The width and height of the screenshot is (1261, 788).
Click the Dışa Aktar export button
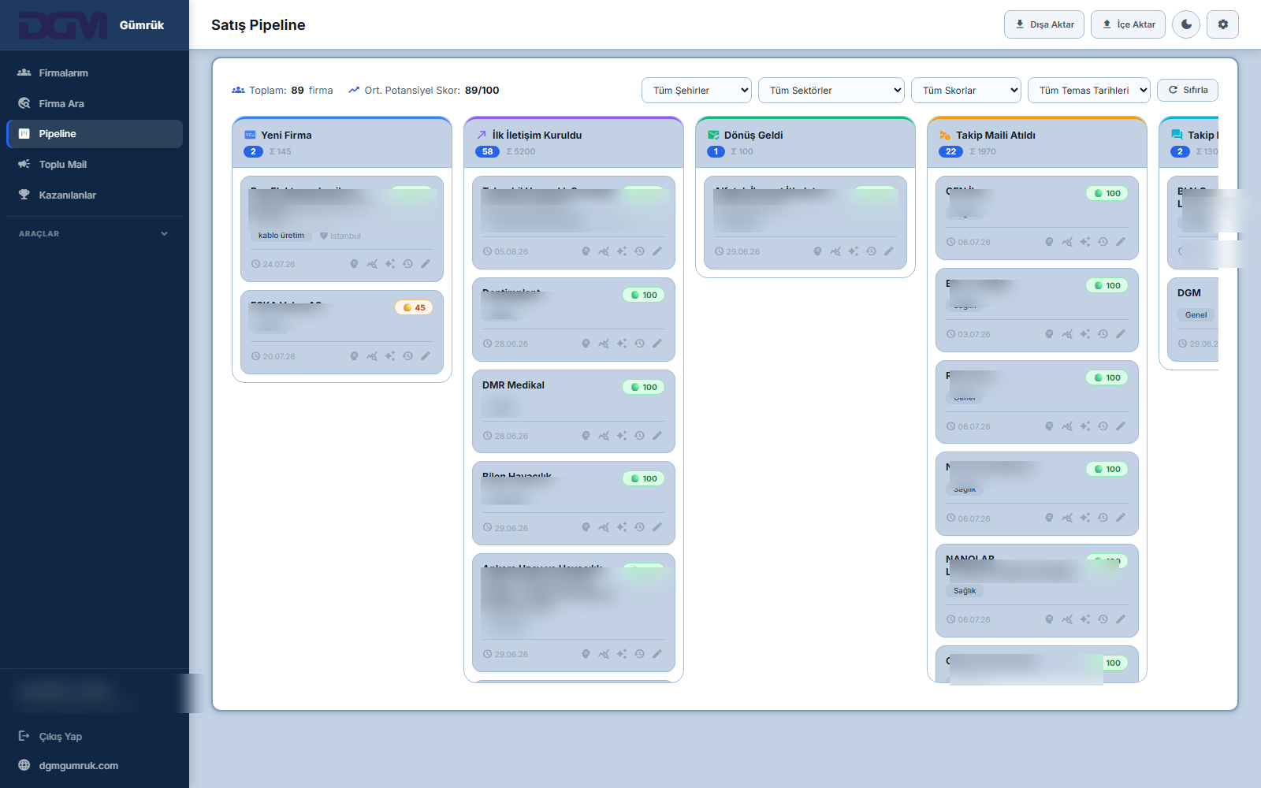(x=1044, y=24)
